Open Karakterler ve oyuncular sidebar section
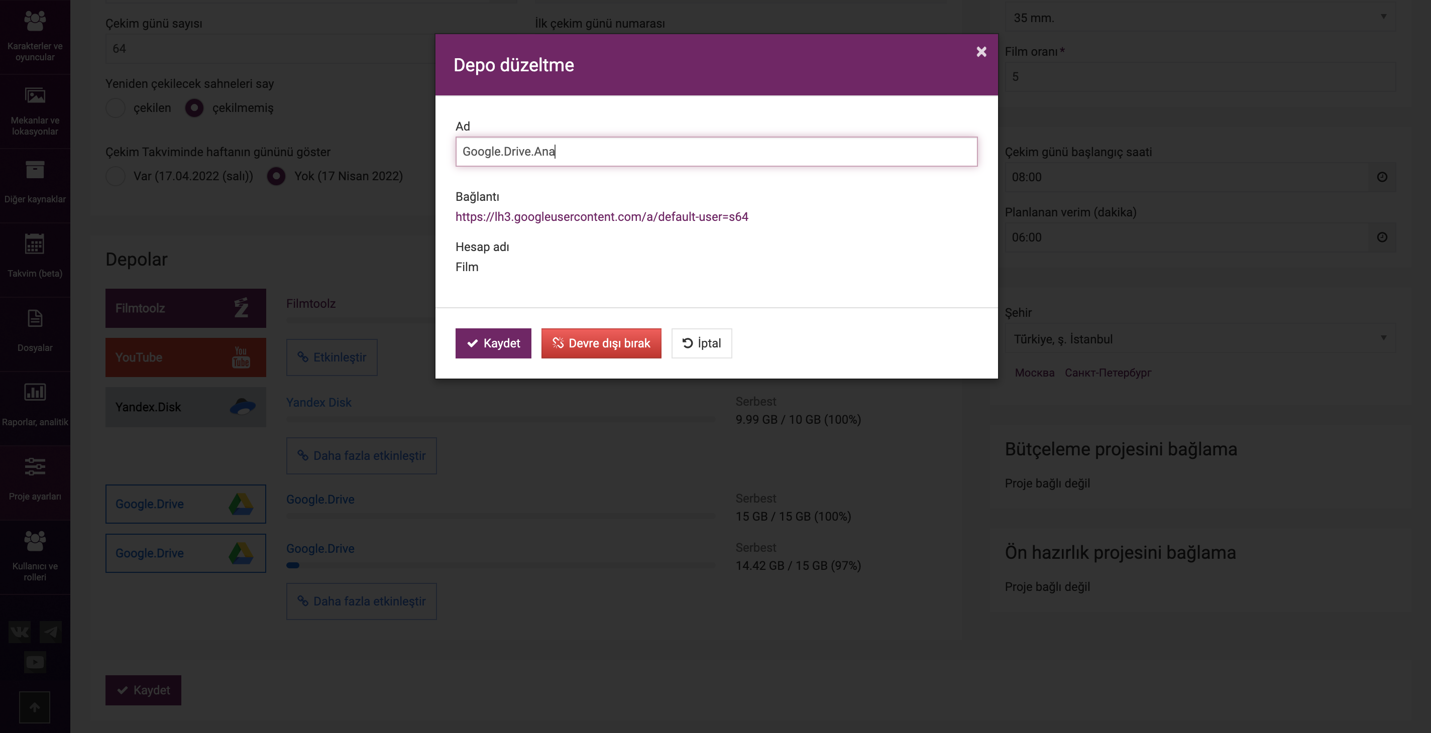Image resolution: width=1431 pixels, height=733 pixels. coord(35,37)
